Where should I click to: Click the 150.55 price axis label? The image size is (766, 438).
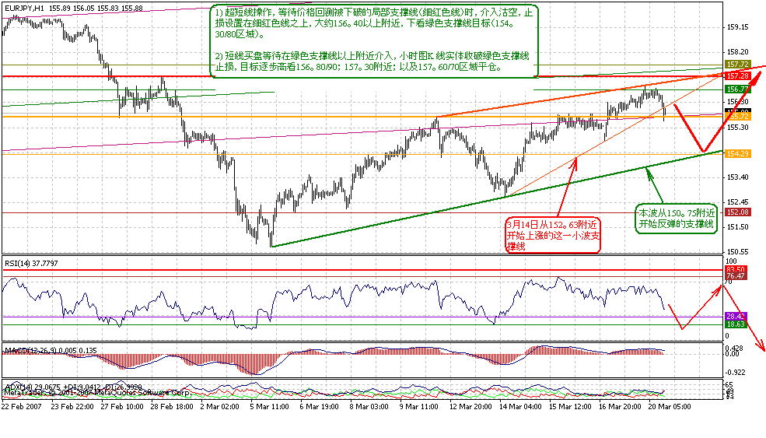coord(738,252)
